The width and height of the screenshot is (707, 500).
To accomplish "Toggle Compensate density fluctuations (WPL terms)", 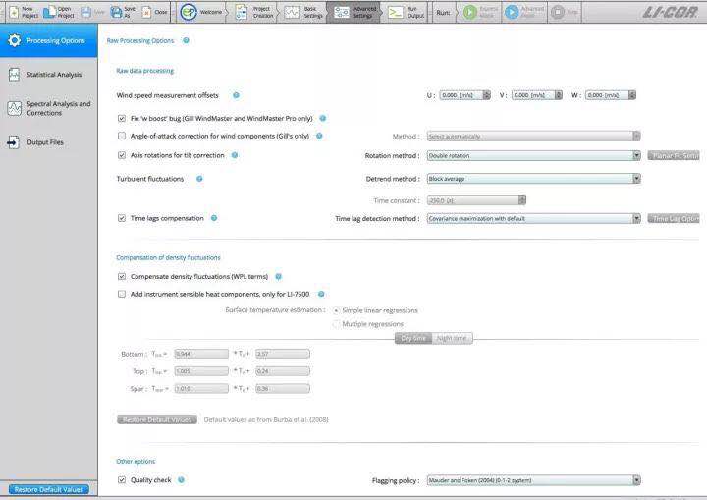I will (x=122, y=277).
